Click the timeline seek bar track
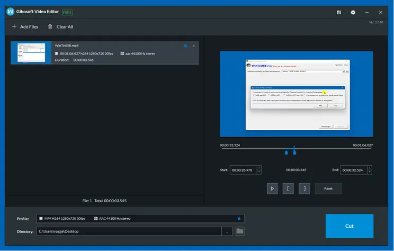This screenshot has height=251, width=394. 296,149
